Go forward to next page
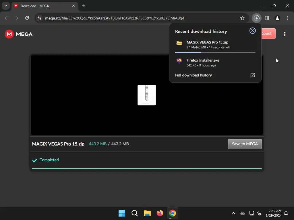The width and height of the screenshot is (294, 220). coord(17,18)
